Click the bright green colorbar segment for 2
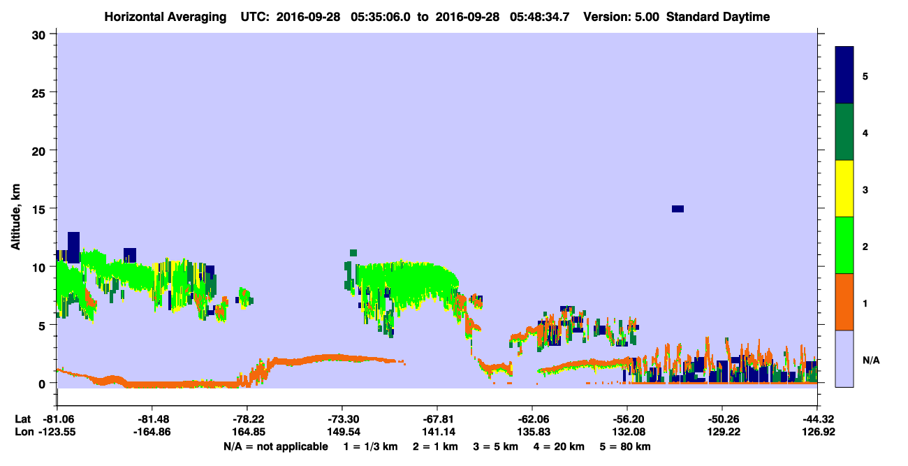Image resolution: width=908 pixels, height=466 pixels. pos(844,245)
